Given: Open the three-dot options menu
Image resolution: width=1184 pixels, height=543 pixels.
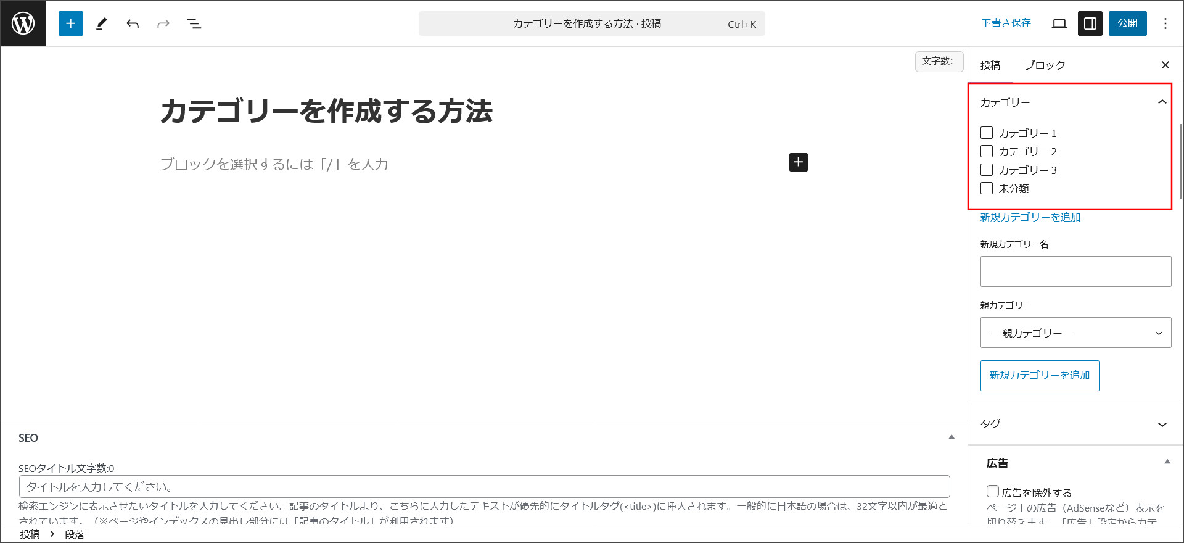Looking at the screenshot, I should 1165,23.
